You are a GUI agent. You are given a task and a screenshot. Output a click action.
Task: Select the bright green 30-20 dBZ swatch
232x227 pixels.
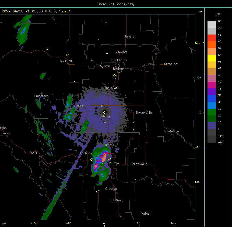pos(212,112)
